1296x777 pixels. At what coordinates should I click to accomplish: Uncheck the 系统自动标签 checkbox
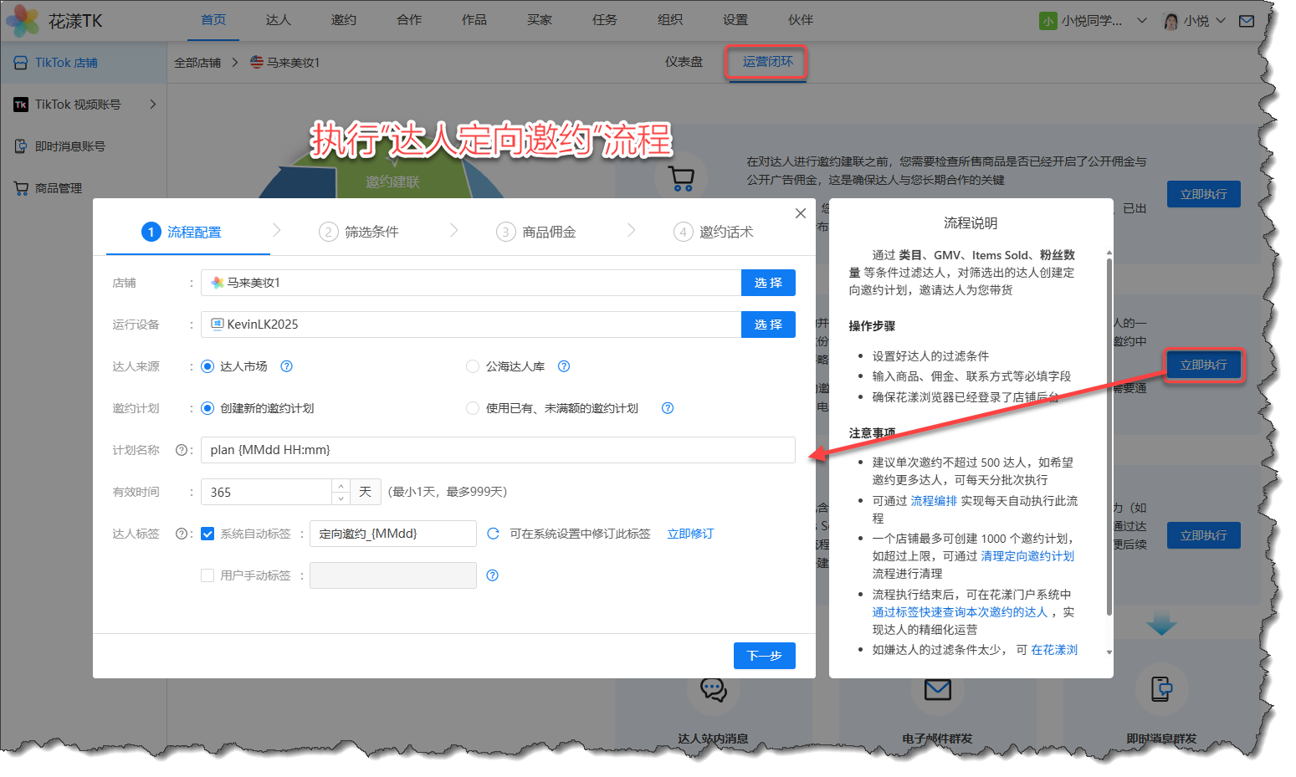[x=207, y=534]
